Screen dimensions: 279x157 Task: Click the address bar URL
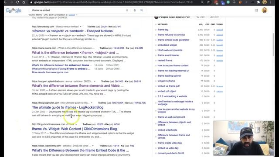tap(113, 2)
